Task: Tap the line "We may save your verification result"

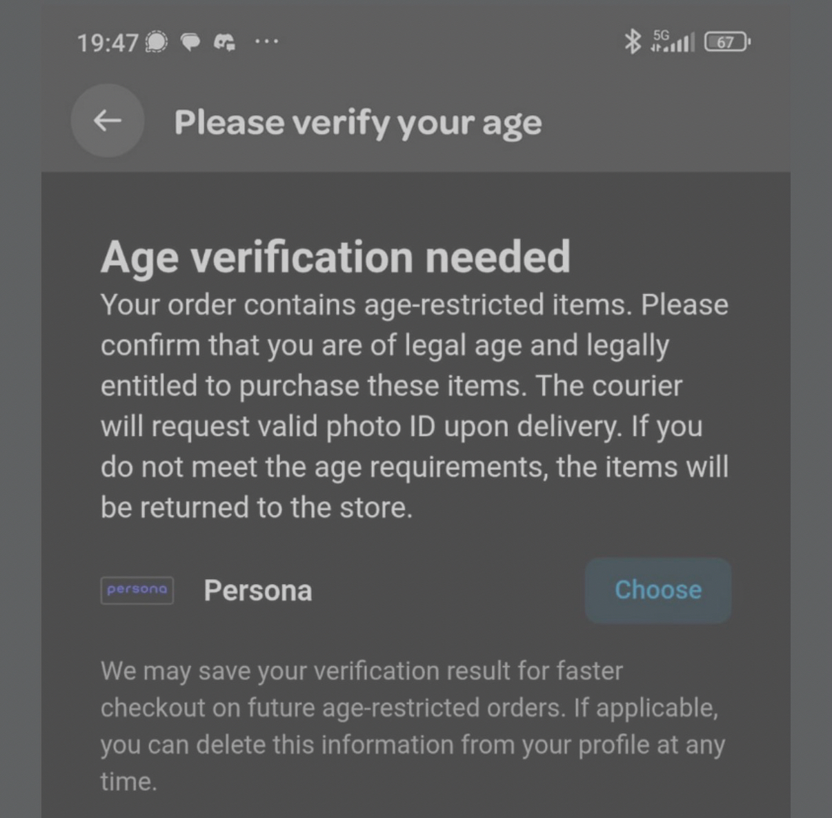Action: tap(361, 671)
